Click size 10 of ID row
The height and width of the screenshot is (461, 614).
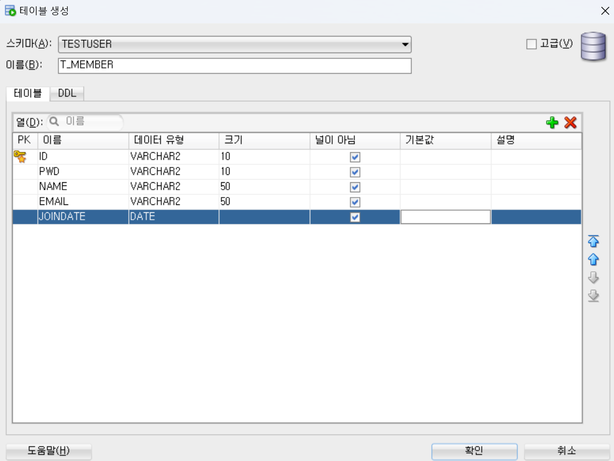point(264,157)
